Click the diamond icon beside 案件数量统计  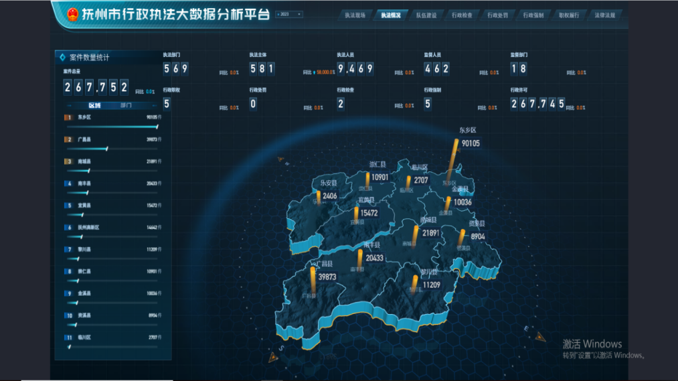point(63,58)
